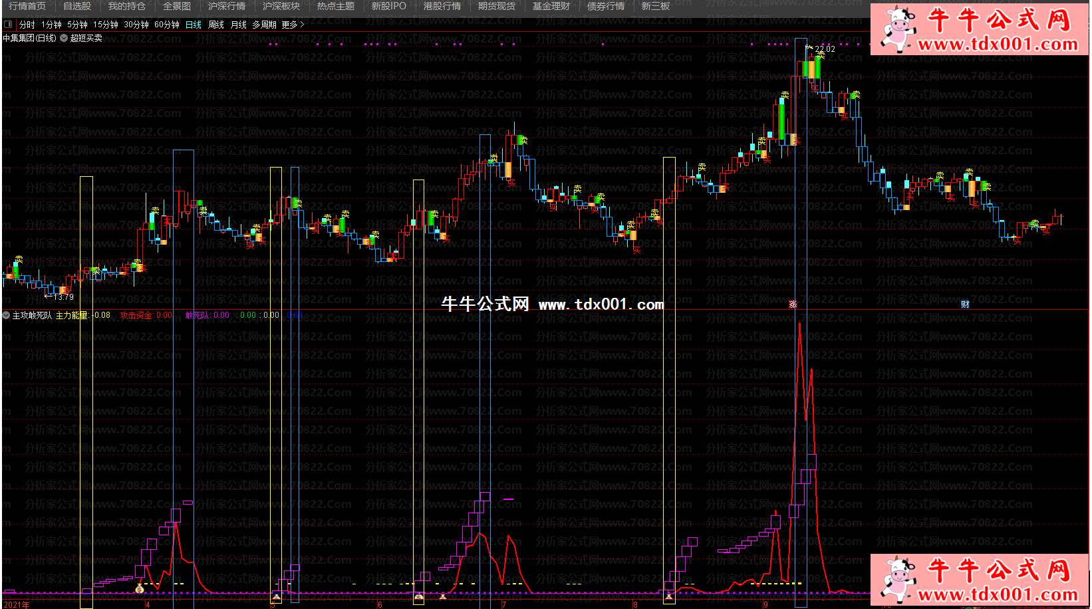
Task: Click the 22.02 high price label
Action: click(825, 49)
